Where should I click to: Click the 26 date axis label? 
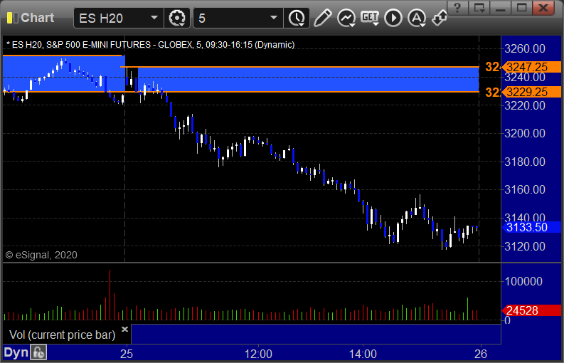(481, 354)
